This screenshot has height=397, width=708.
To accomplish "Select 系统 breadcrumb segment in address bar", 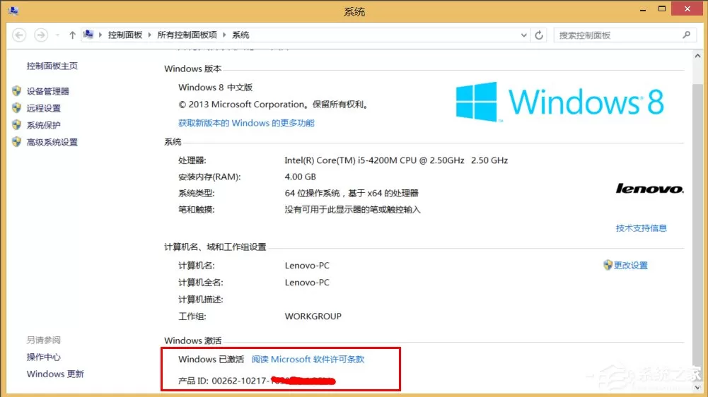I will coord(240,35).
